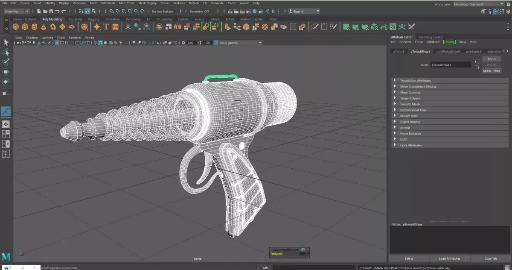Toggle the Outliner layout button in the toolbox
The width and height of the screenshot is (512, 270).
pos(6,154)
